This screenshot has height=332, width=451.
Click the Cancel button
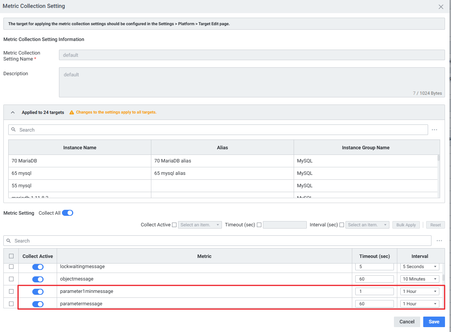pyautogui.click(x=407, y=322)
